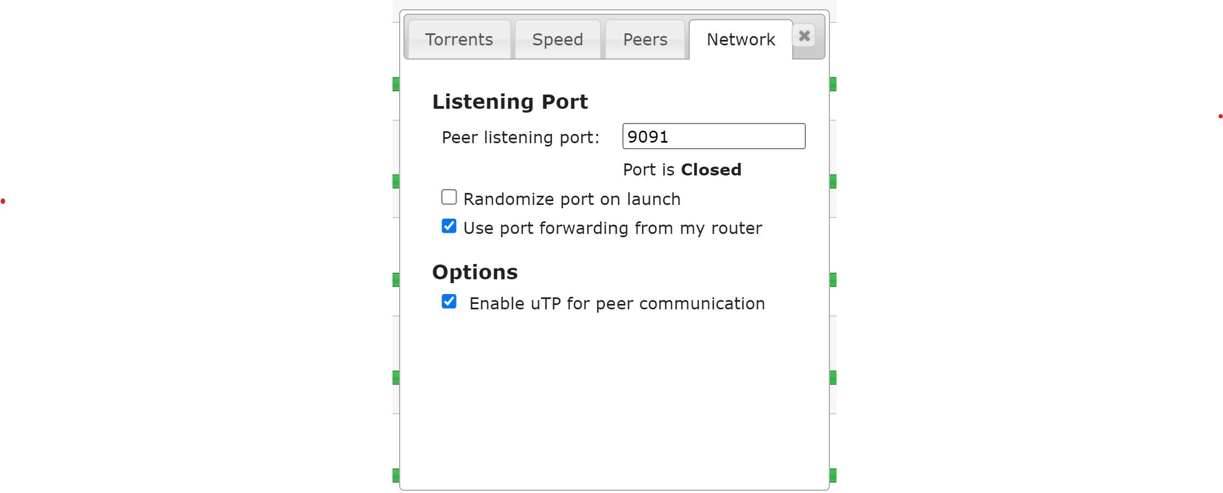
Task: Click the "Enable uTP for peer communication" label
Action: (x=617, y=304)
